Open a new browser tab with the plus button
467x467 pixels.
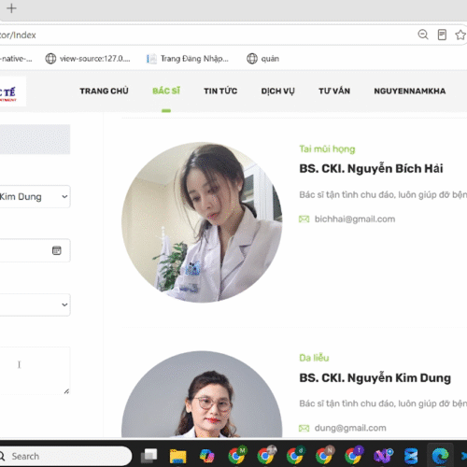click(x=11, y=8)
